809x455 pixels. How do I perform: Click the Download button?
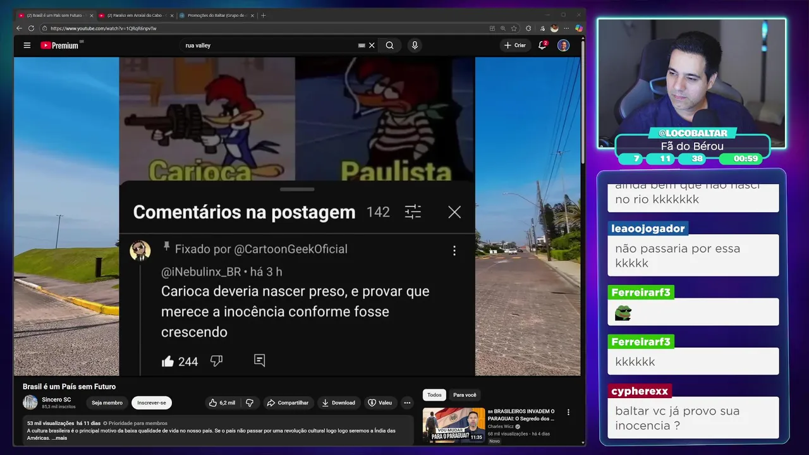338,403
